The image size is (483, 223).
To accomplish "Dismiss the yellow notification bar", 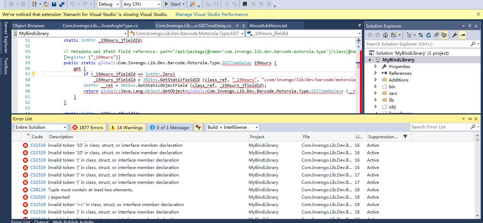I will click(478, 14).
